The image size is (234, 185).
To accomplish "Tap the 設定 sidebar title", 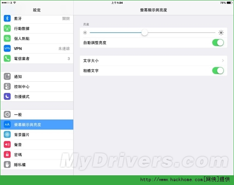I will pyautogui.click(x=37, y=10).
